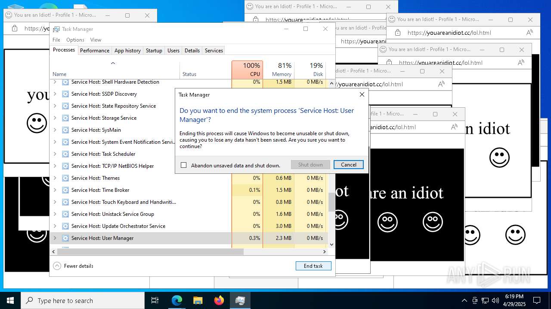Click the lock icon in the far-left browser window

(15, 28)
